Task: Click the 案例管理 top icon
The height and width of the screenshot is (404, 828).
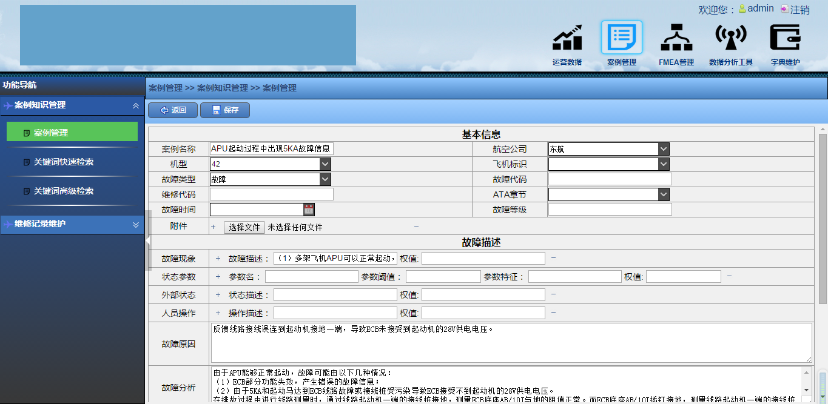Action: 621,38
